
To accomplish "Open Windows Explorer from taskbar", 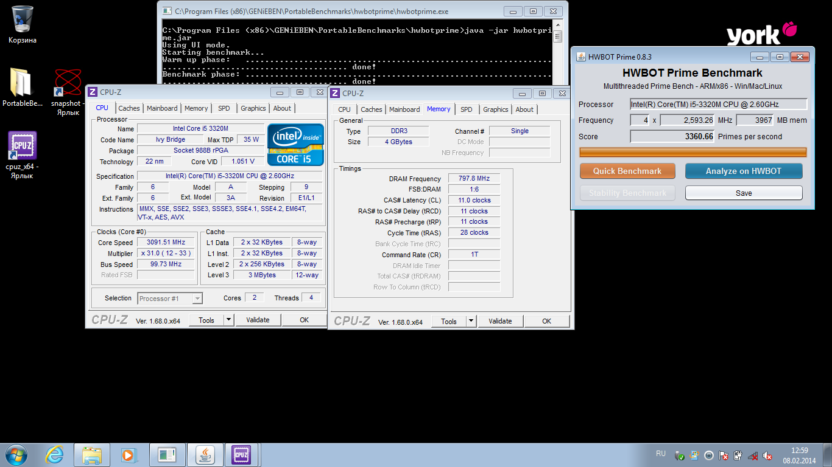I will [92, 455].
